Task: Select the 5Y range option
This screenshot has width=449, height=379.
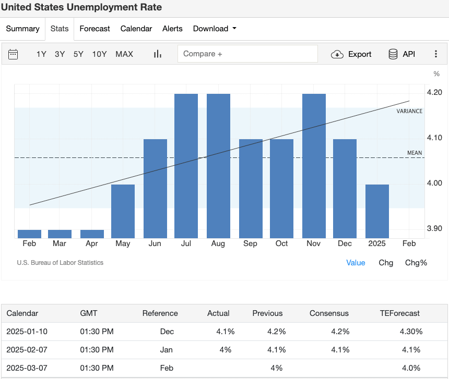Action: [78, 54]
